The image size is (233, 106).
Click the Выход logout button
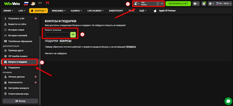click(x=20, y=101)
